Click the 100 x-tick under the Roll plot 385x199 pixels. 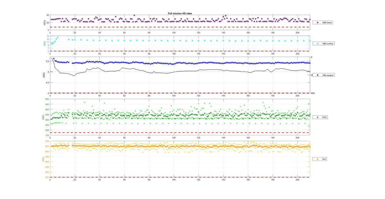[x=174, y=179]
